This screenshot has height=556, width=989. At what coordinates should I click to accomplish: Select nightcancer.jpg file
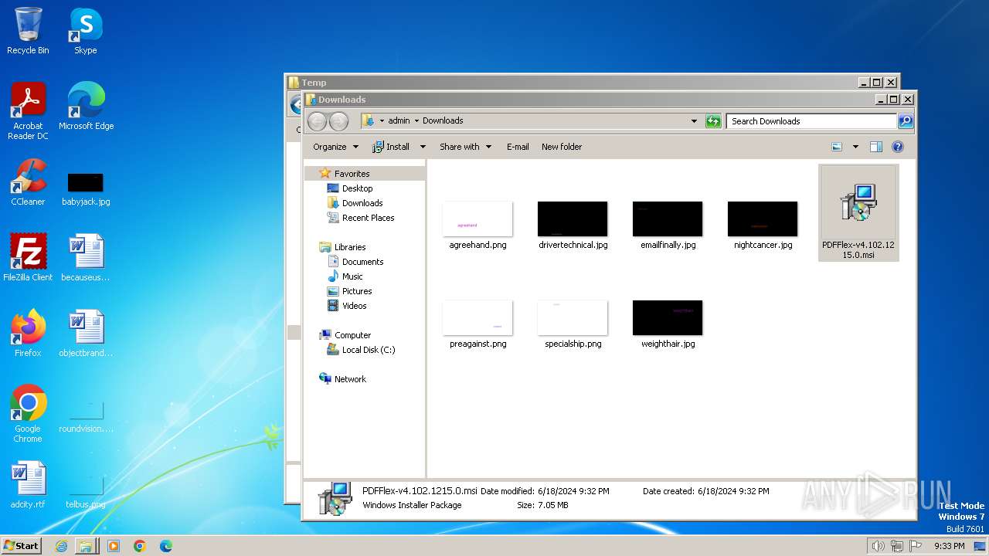[763, 225]
